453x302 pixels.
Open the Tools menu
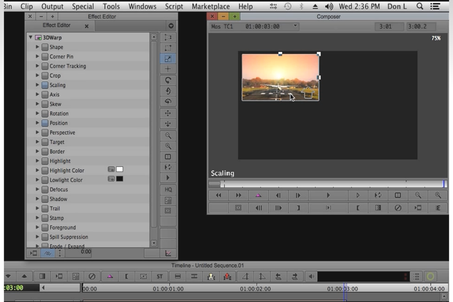(111, 7)
